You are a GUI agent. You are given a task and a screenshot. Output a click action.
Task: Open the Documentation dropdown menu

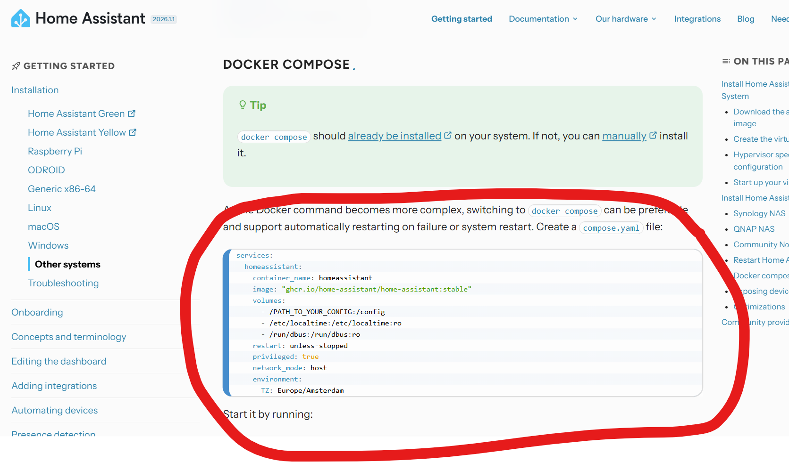click(543, 19)
